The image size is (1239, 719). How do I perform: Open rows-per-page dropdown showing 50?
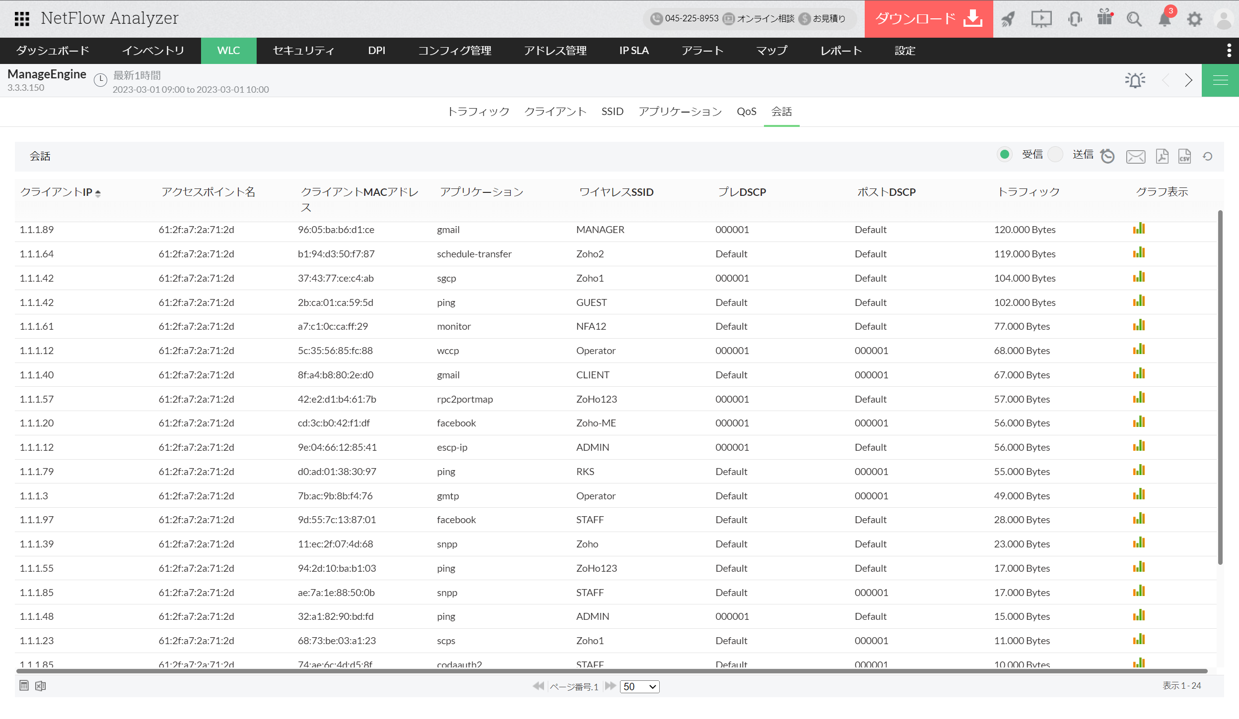pos(639,686)
